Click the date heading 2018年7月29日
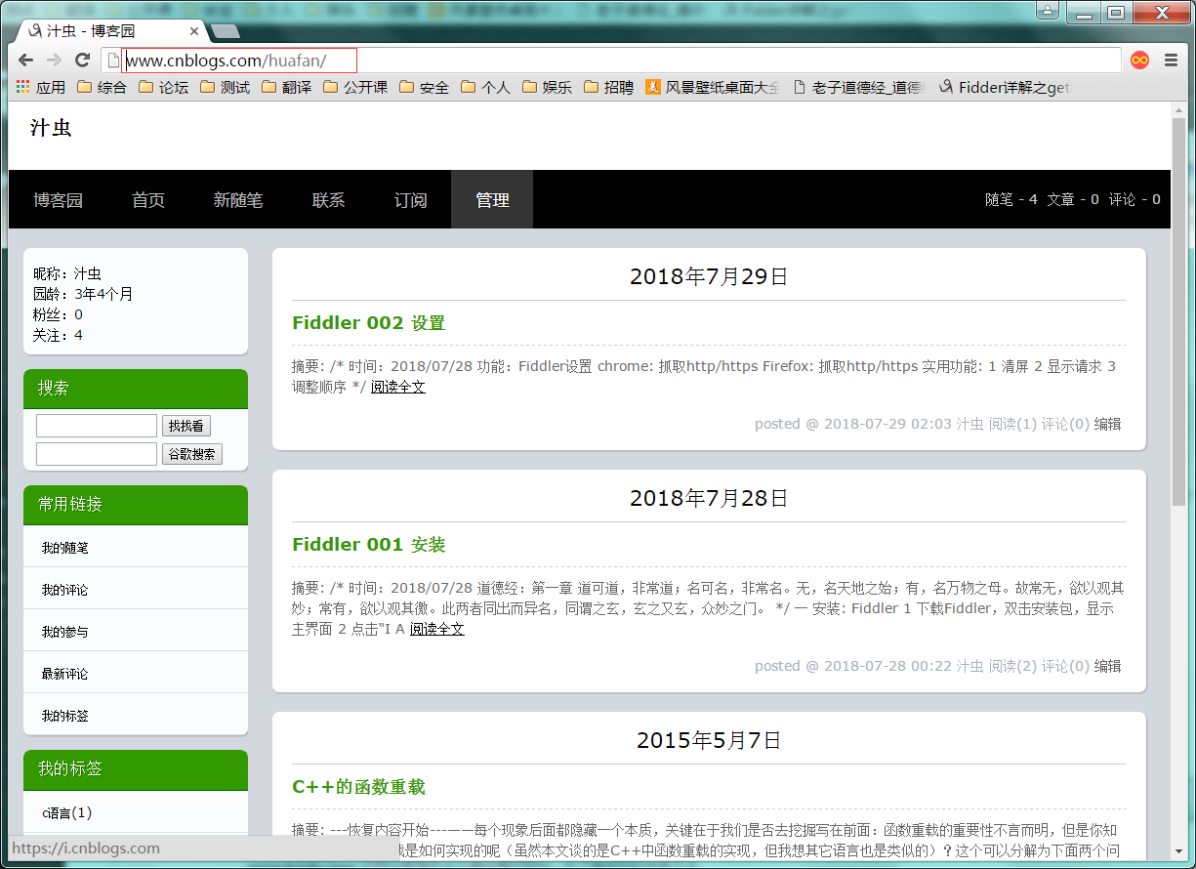 [709, 276]
